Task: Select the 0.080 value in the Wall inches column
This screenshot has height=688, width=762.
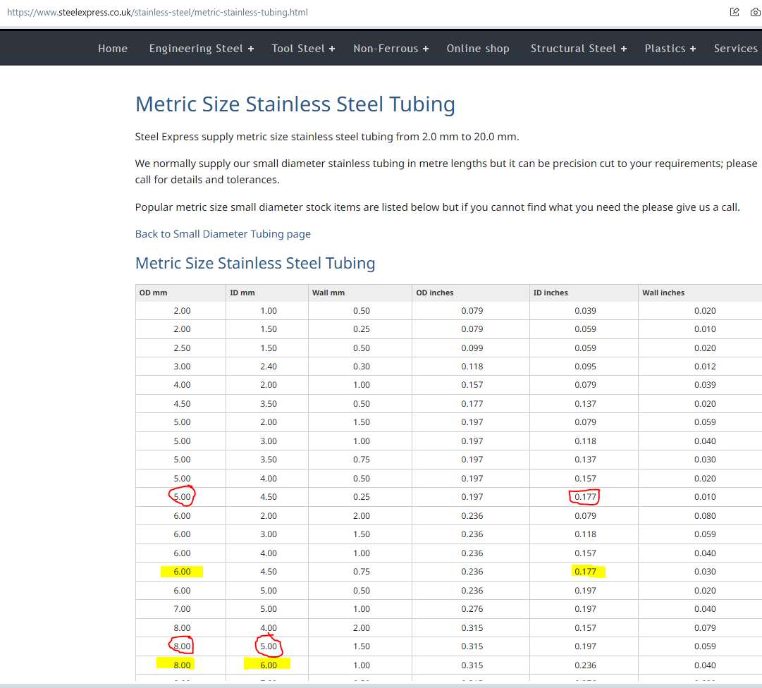Action: pyautogui.click(x=705, y=515)
